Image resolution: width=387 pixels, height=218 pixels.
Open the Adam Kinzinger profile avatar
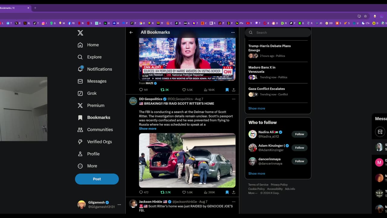pyautogui.click(x=252, y=148)
